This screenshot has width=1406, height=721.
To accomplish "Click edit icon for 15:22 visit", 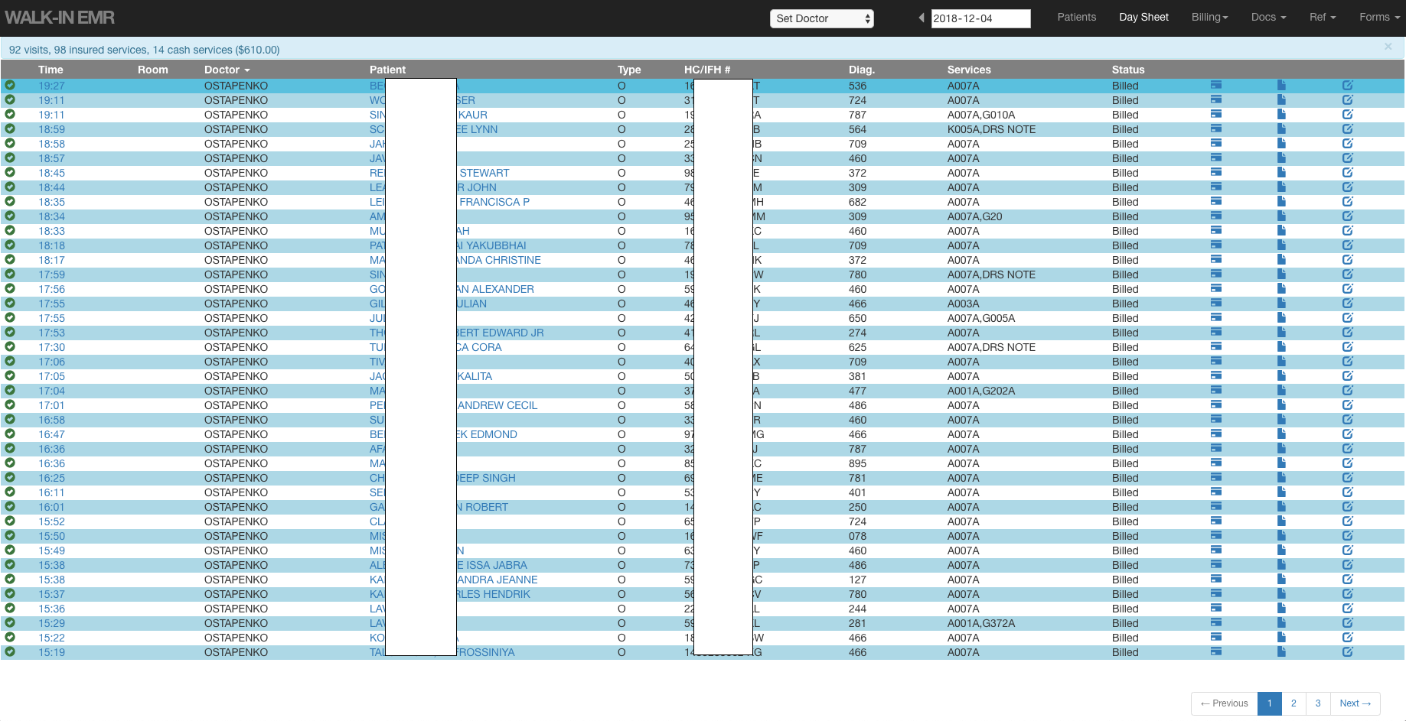I will (1348, 637).
